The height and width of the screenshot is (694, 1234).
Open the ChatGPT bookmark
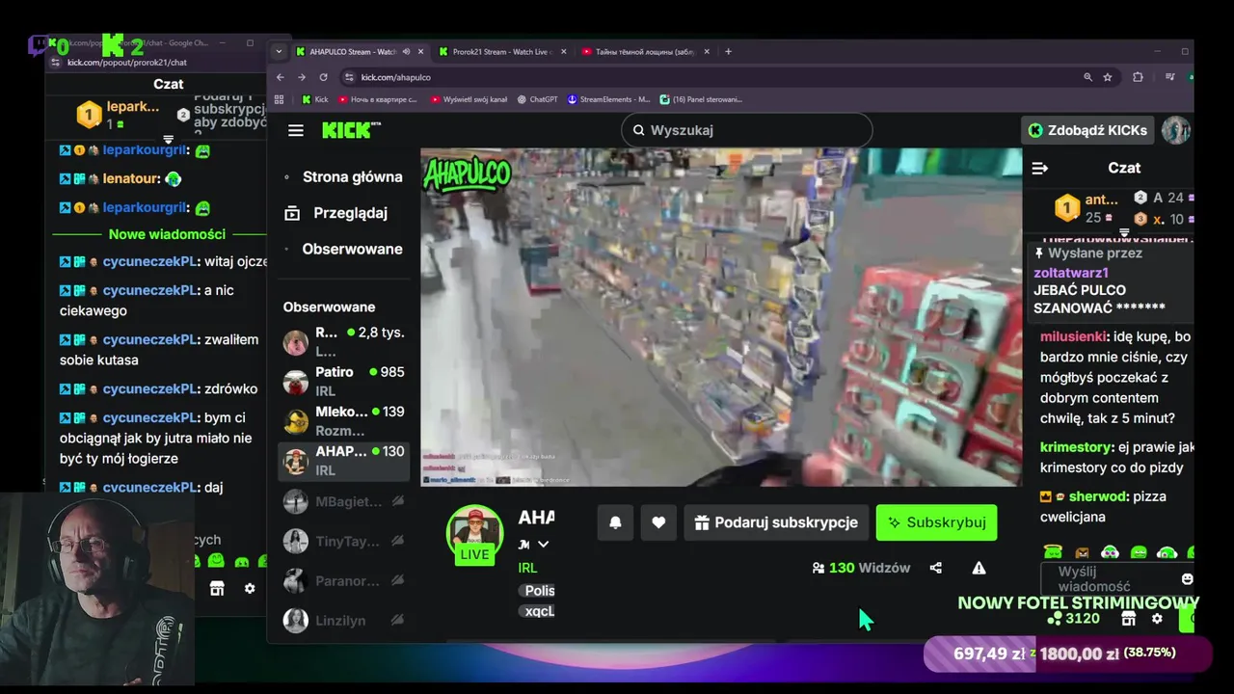(x=537, y=99)
